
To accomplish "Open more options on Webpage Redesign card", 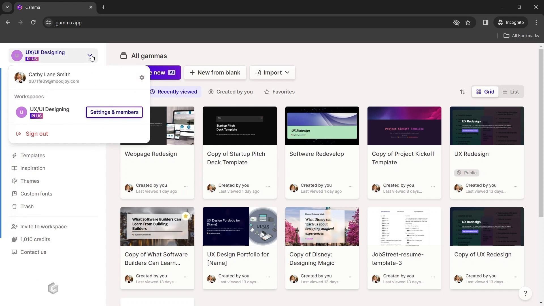I will (186, 186).
